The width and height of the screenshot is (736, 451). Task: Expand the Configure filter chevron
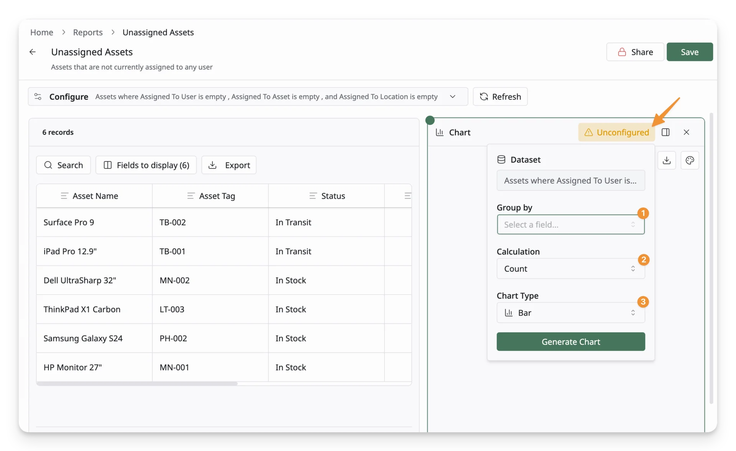pyautogui.click(x=452, y=97)
